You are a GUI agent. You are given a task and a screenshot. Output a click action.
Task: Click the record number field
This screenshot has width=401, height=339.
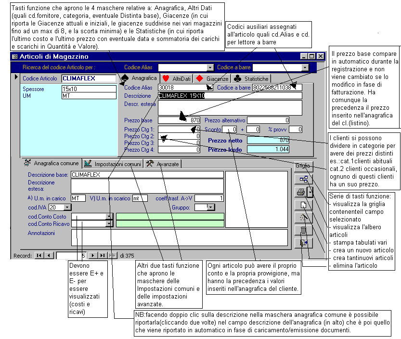(x=71, y=255)
